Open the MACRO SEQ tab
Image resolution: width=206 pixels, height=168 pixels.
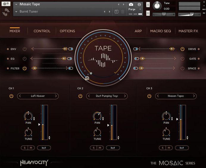(160, 31)
